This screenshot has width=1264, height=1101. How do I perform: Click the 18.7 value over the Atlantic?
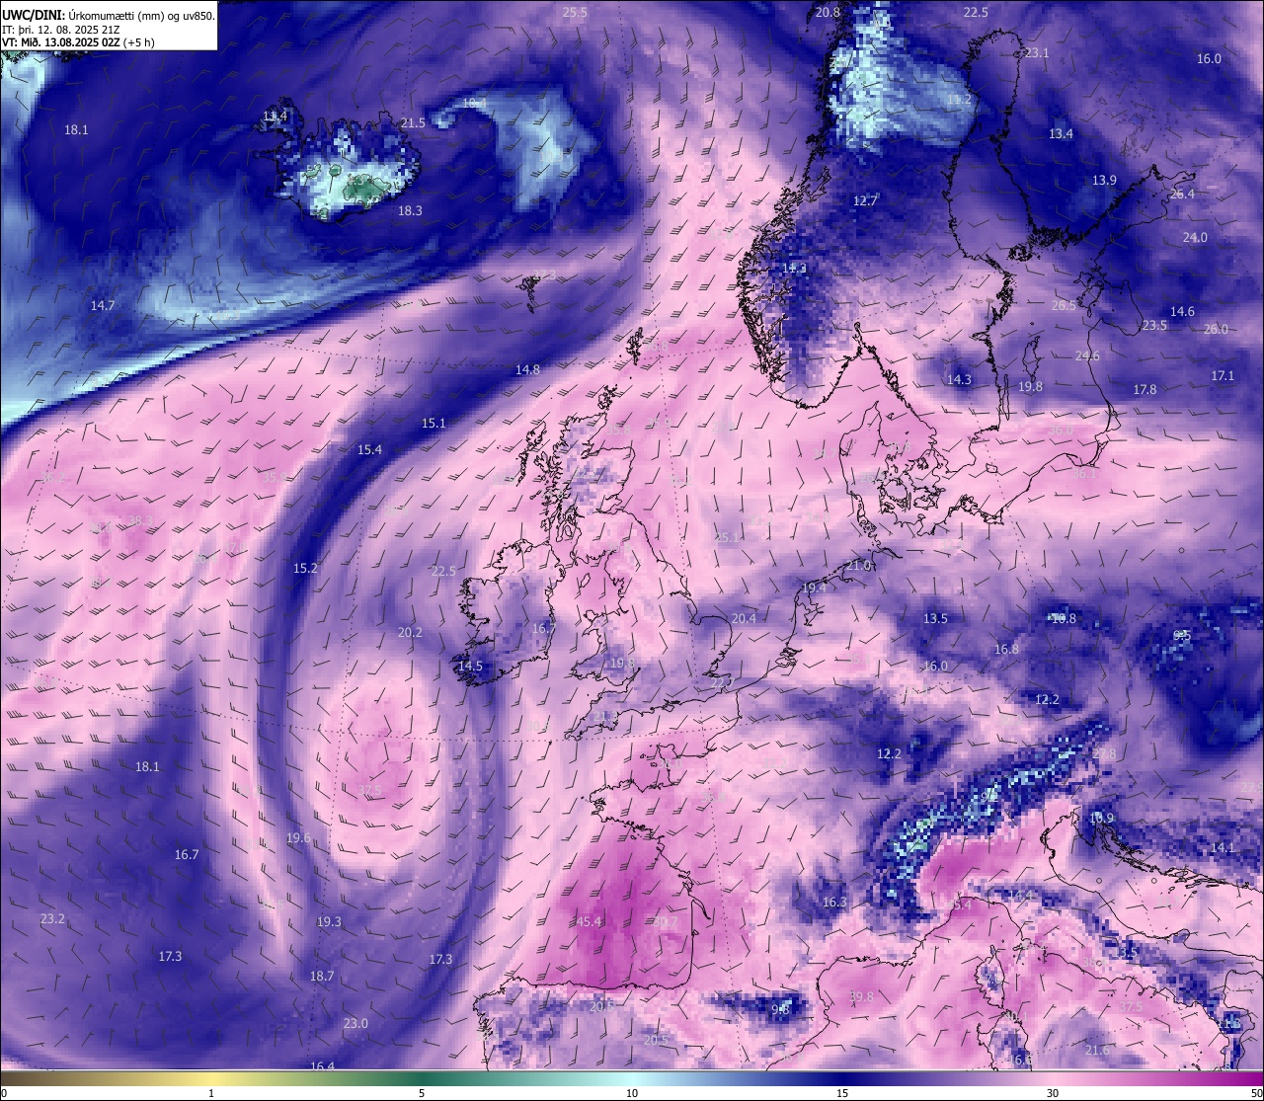[322, 975]
